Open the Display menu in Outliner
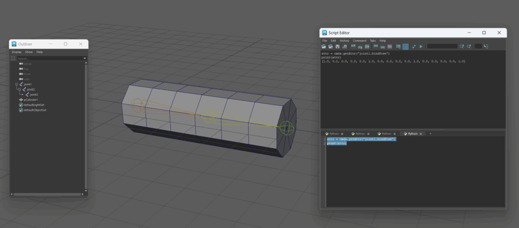This screenshot has height=228, width=519. tap(17, 52)
